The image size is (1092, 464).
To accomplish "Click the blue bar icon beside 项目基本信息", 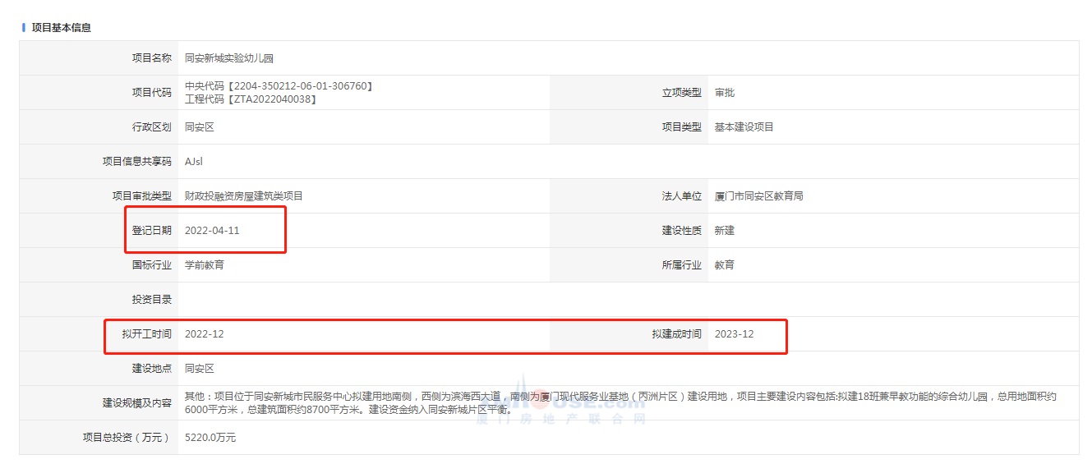I will (x=24, y=27).
